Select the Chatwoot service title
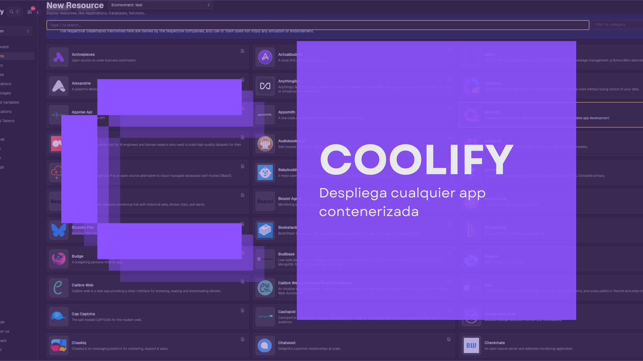This screenshot has width=643, height=361. point(287,343)
